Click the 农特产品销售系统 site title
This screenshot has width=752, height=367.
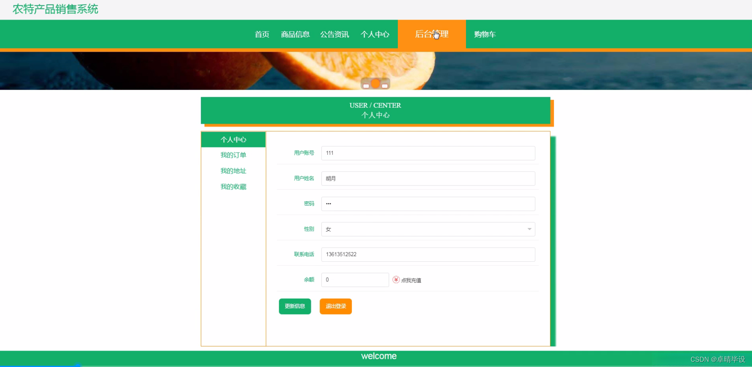coord(55,9)
